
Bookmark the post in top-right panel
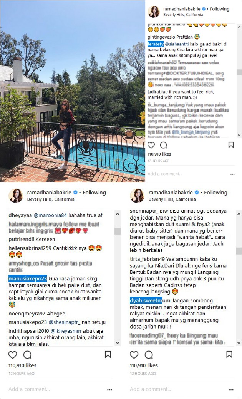click(231, 145)
